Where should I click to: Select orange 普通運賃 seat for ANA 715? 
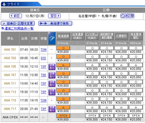point(63,99)
